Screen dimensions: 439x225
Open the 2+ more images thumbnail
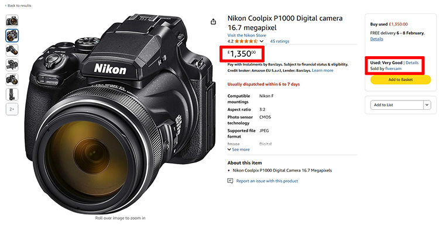[x=12, y=109]
